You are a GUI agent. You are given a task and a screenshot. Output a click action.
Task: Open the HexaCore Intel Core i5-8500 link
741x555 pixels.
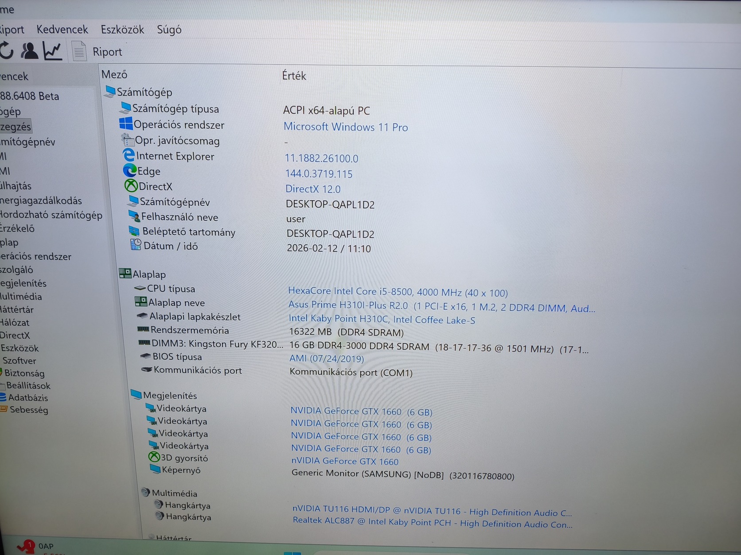click(398, 292)
